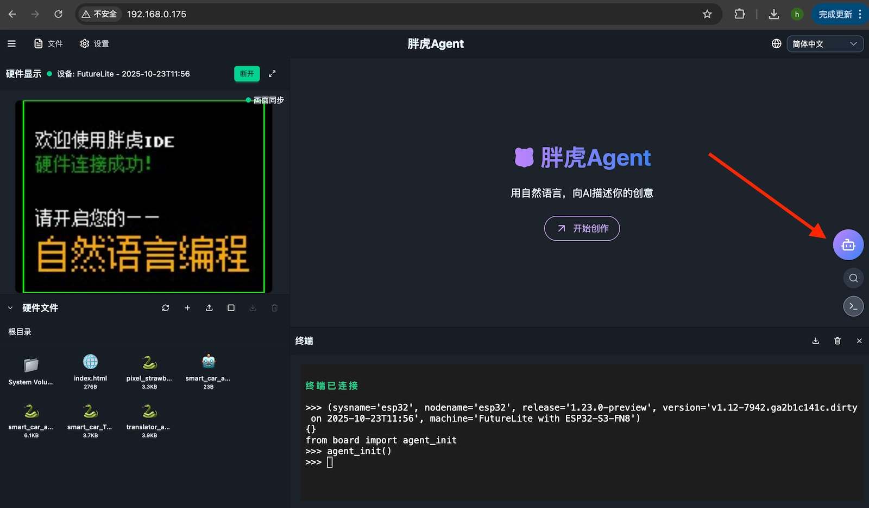Click the 开始创作 button
Viewport: 869px width, 508px height.
pos(581,228)
